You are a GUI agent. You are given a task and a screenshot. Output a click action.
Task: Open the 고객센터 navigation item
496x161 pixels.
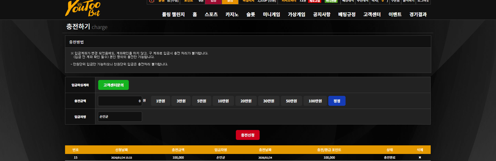[x=372, y=14]
